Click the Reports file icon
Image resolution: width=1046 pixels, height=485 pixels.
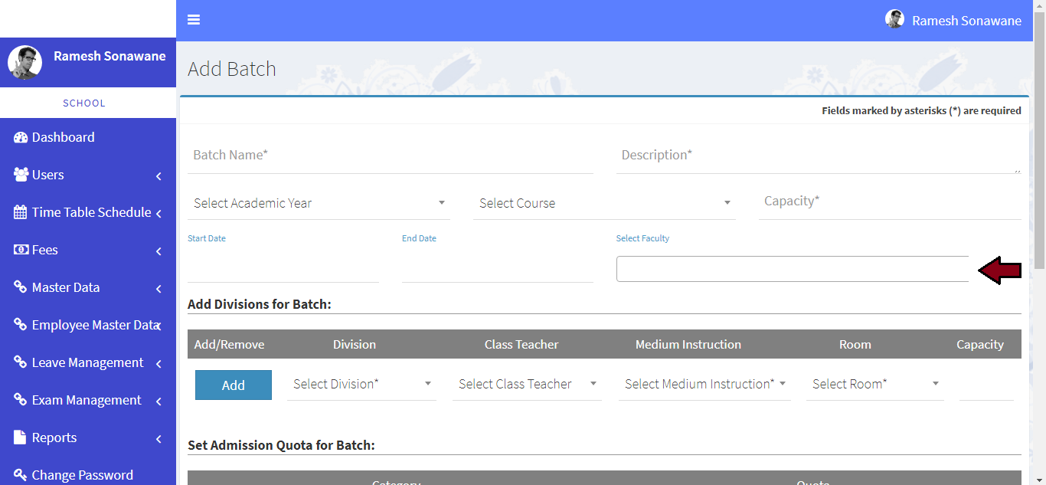pyautogui.click(x=21, y=437)
